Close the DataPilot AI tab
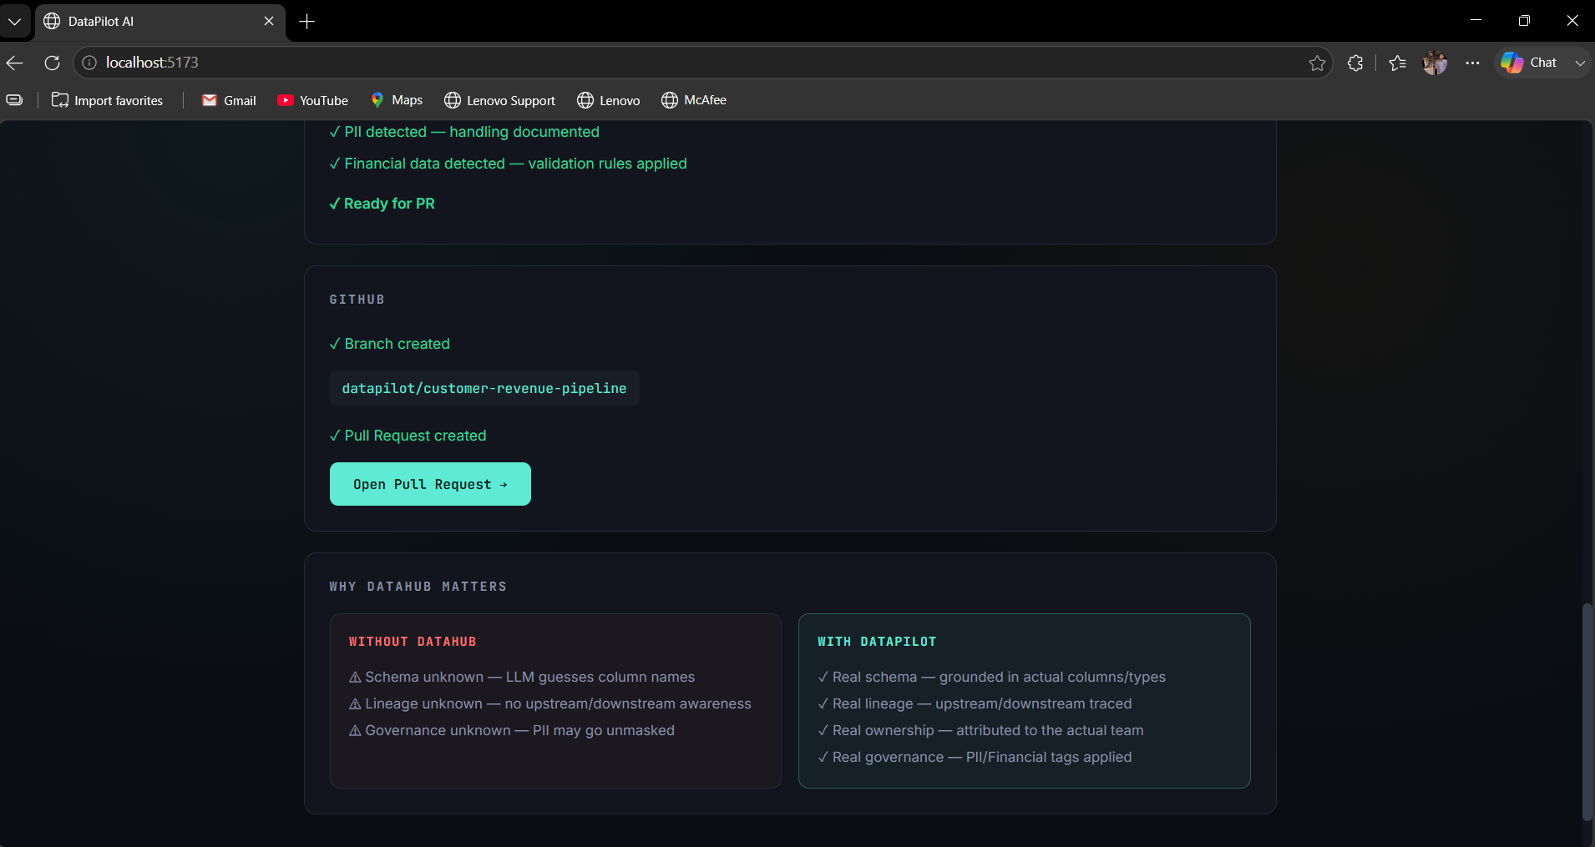Viewport: 1595px width, 847px height. click(x=269, y=21)
